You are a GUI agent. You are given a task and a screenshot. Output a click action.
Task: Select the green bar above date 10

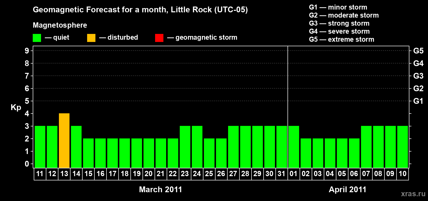403,147
